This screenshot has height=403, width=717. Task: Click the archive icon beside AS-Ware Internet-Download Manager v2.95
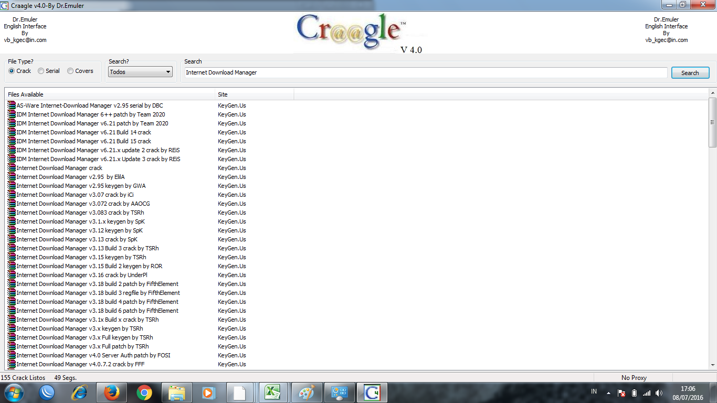pyautogui.click(x=12, y=105)
